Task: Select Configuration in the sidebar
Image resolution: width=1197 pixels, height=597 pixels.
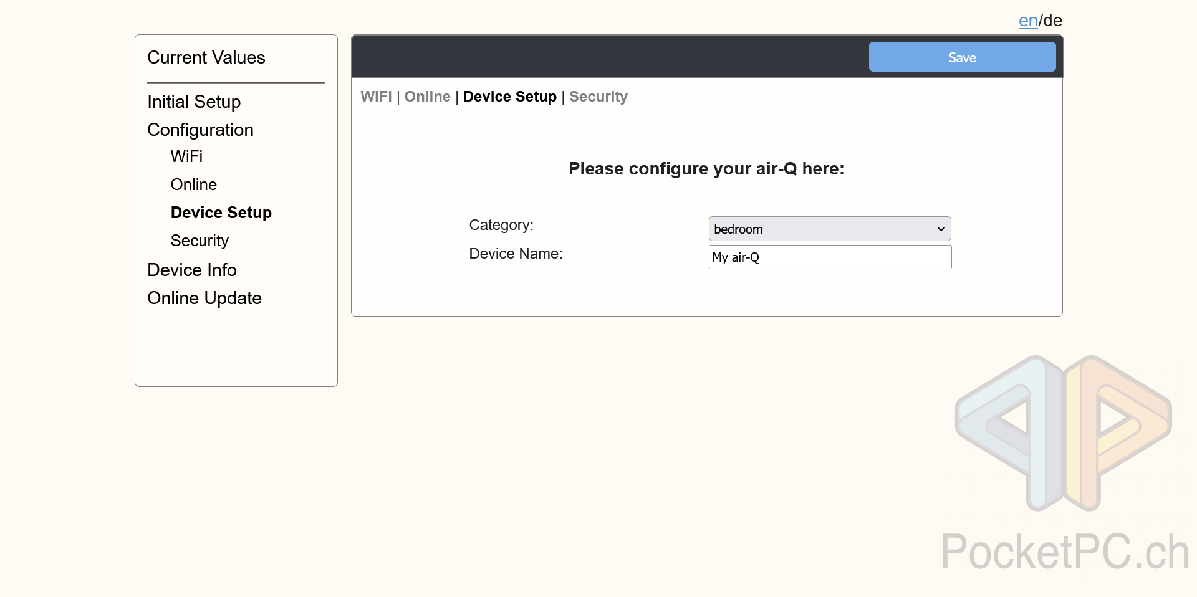Action: tap(200, 130)
